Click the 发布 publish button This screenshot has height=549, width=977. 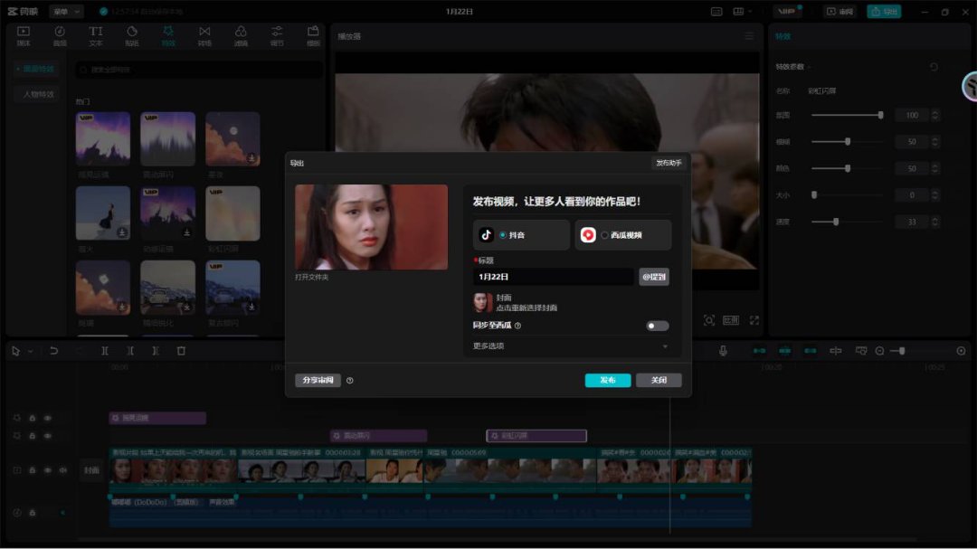click(x=608, y=381)
